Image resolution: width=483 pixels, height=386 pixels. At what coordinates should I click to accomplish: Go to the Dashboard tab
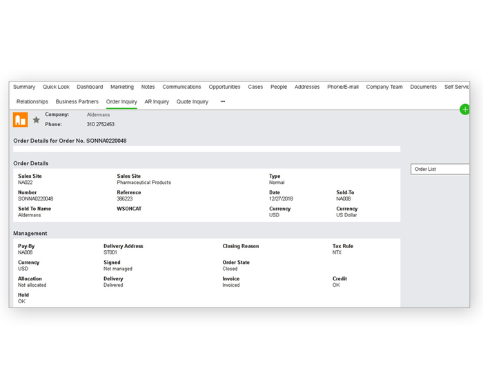pyautogui.click(x=90, y=87)
